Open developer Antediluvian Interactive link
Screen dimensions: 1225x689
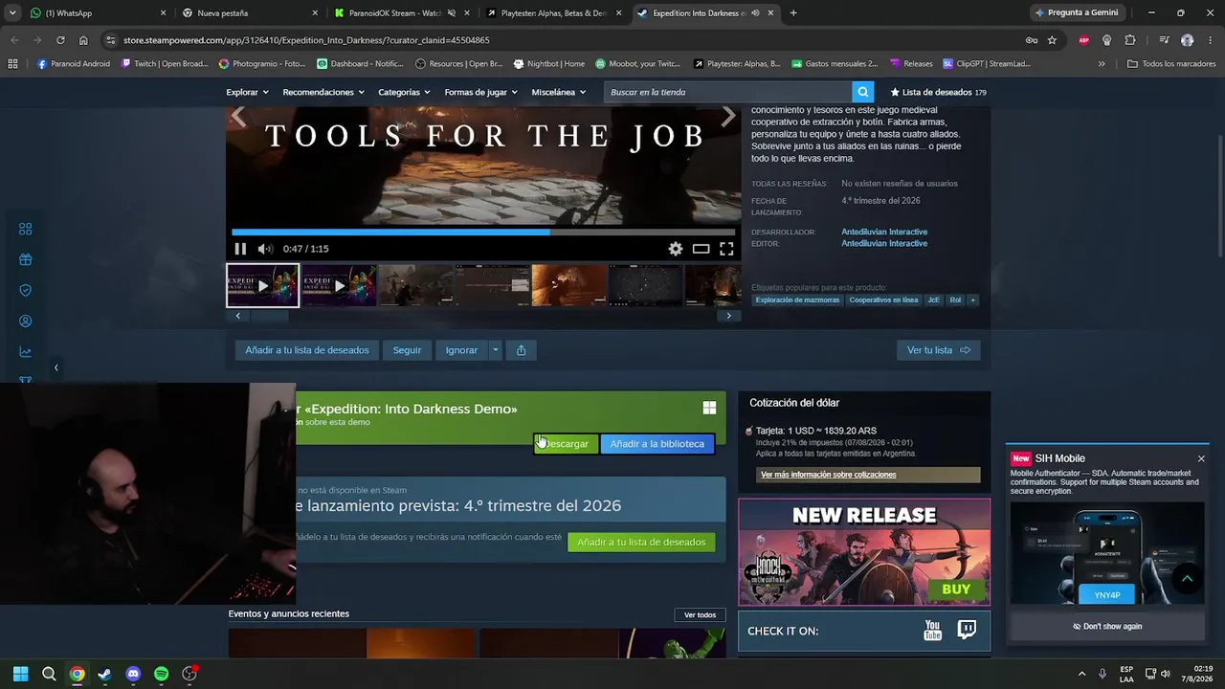(x=884, y=232)
